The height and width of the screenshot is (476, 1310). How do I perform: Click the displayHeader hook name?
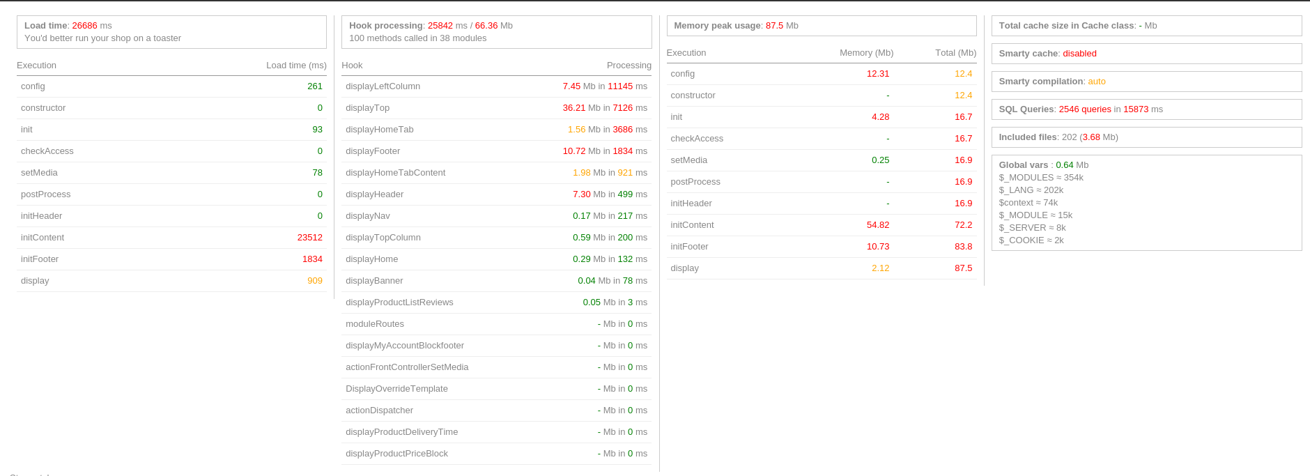[374, 194]
